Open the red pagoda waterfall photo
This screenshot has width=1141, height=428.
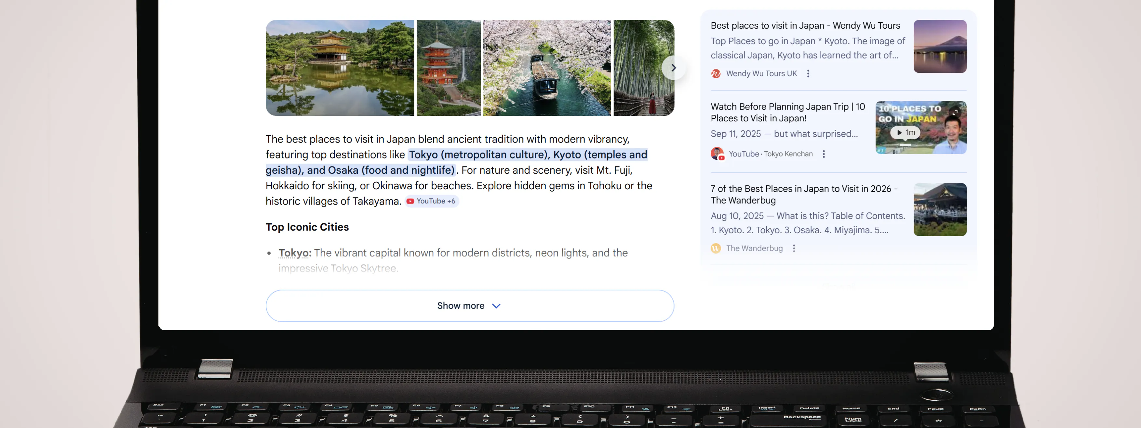[x=448, y=68]
